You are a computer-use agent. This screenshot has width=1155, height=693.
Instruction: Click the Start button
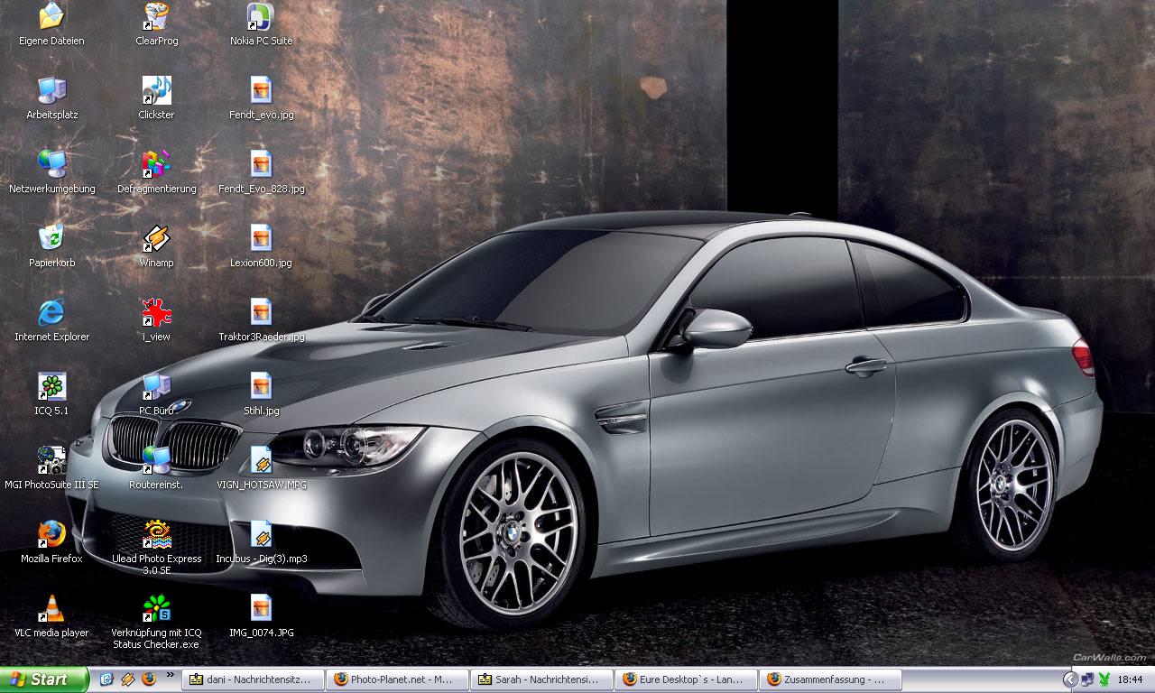43,679
